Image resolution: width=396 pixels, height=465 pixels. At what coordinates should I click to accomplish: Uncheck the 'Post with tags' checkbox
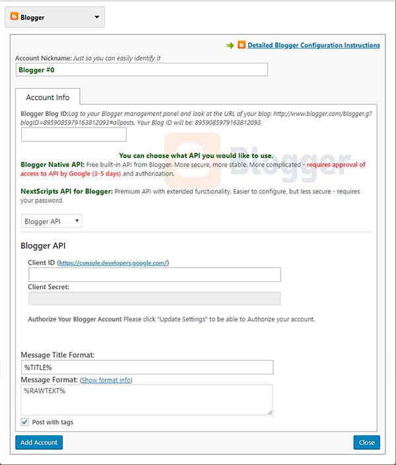(x=25, y=422)
